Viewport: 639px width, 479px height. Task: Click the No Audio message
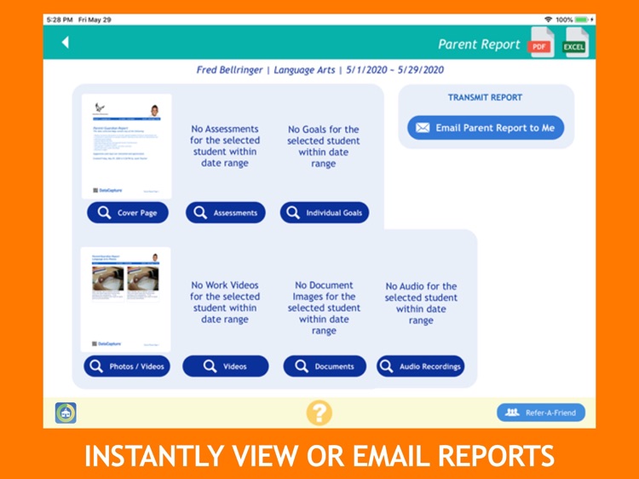pos(421,303)
